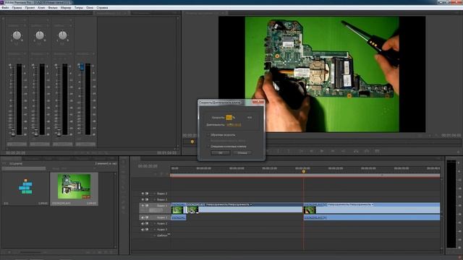463x260 pixels.
Task: Toggle sync lock on Видео 2 track
Action: pyautogui.click(x=147, y=199)
